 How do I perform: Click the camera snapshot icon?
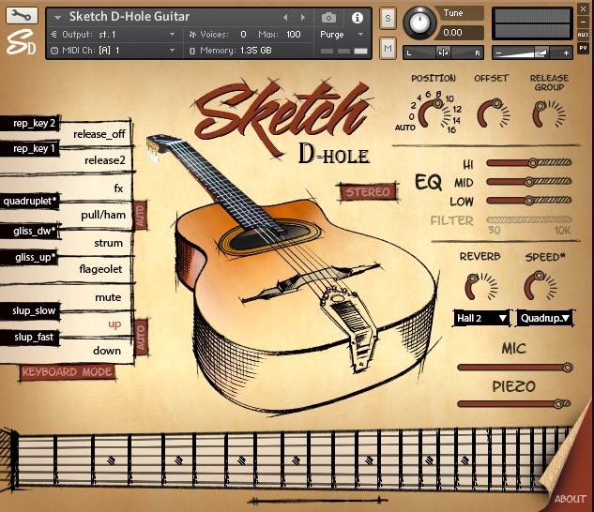329,18
